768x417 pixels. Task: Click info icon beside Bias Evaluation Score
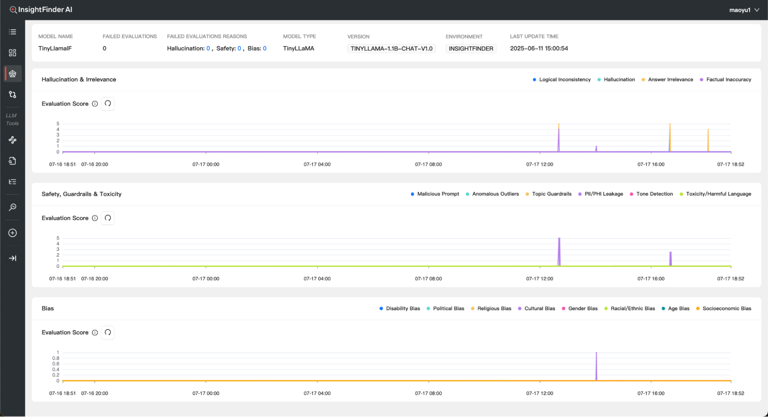95,333
